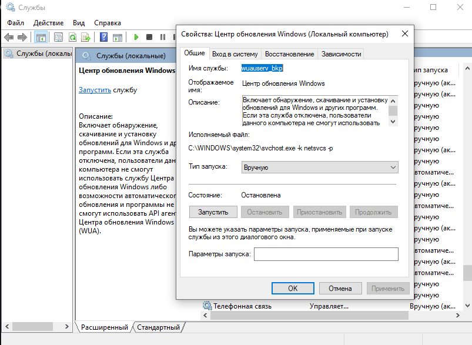Confirm the dialog with OK
Image resolution: width=472 pixels, height=345 pixels.
coord(293,289)
